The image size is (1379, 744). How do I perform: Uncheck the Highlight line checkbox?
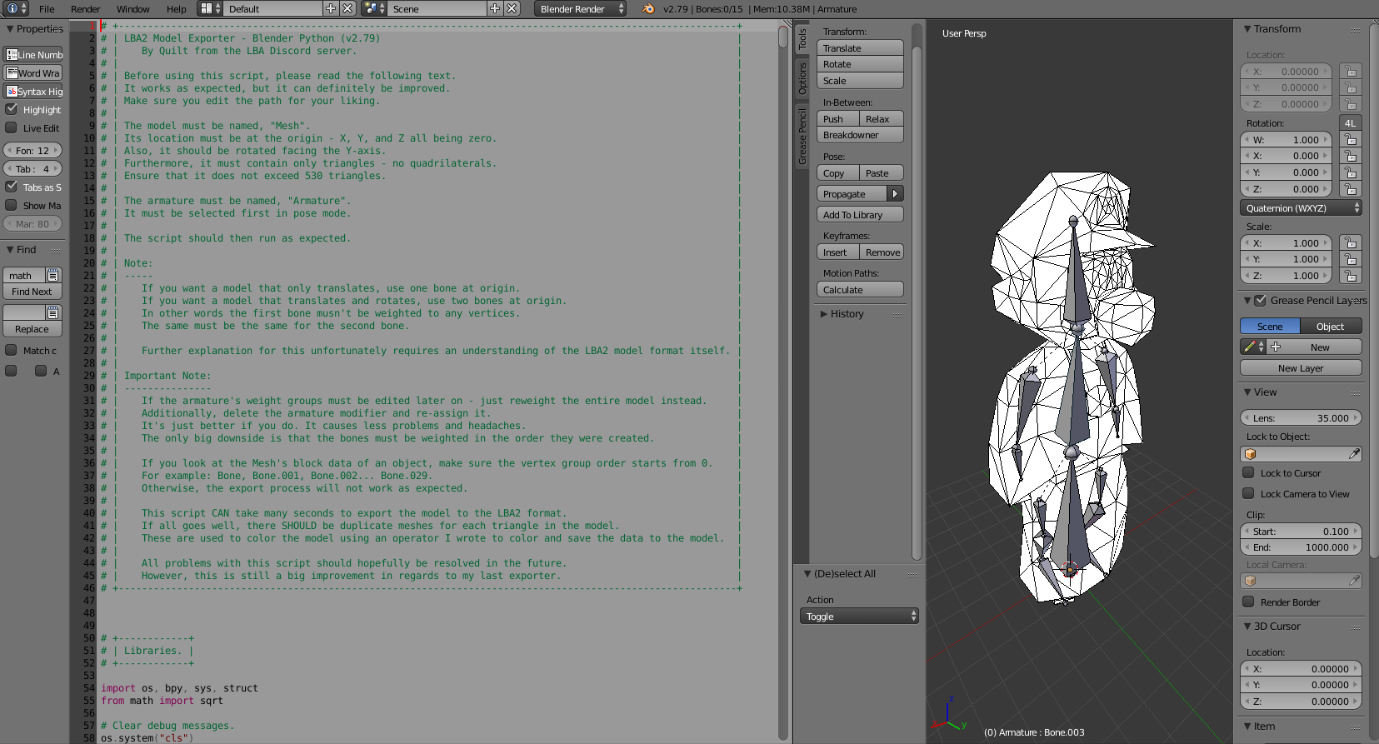pos(12,109)
